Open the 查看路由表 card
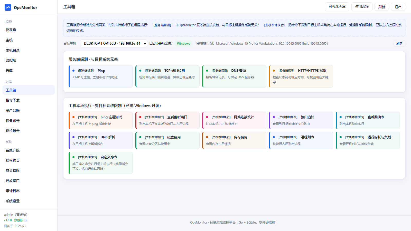 (368, 120)
